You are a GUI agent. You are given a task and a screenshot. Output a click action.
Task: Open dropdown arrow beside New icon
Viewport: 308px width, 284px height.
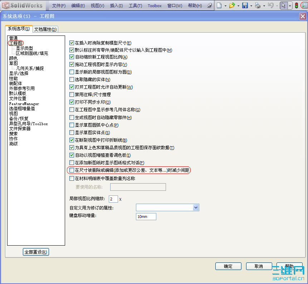[225, 6]
